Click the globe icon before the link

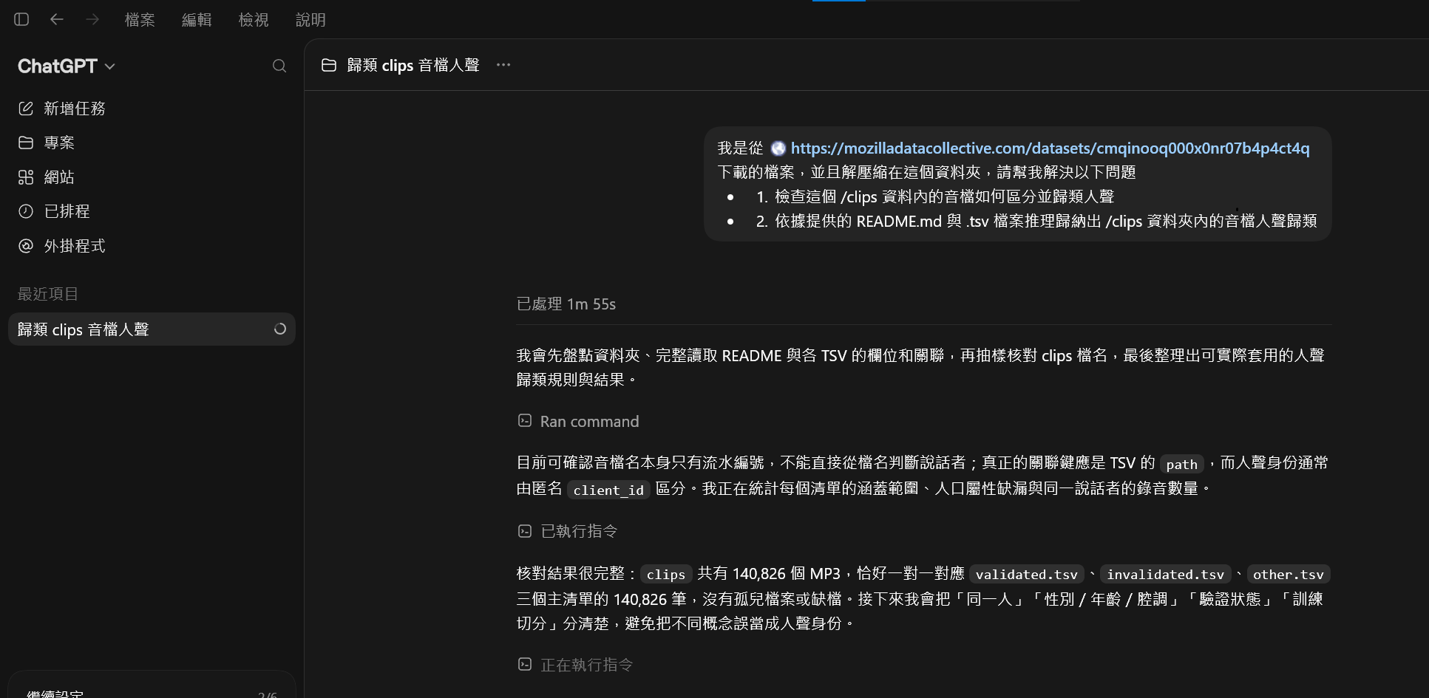778,148
